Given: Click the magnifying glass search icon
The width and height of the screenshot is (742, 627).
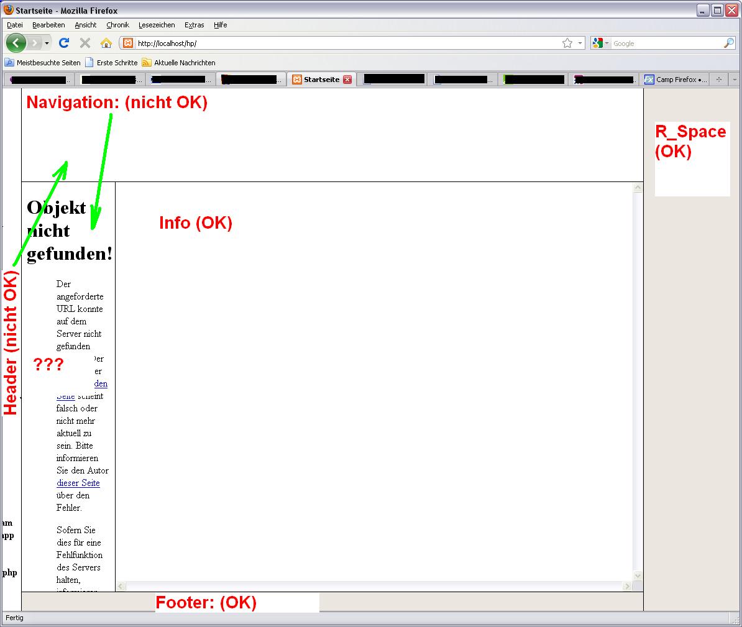Looking at the screenshot, I should point(728,43).
